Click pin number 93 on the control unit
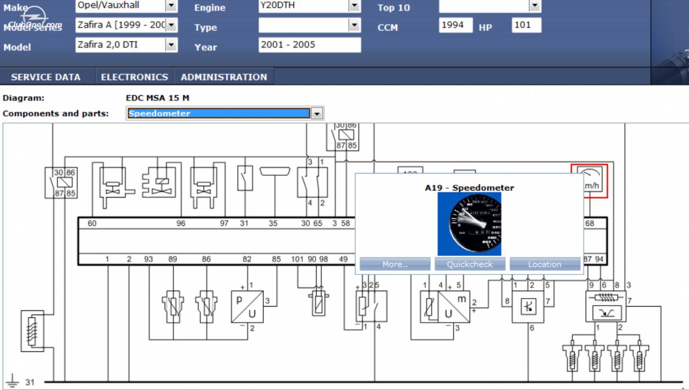Viewport: 689px width, 390px height. click(149, 259)
